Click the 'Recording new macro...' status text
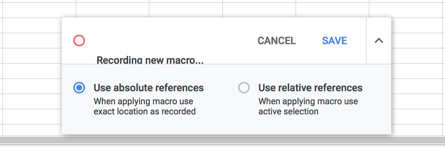Screen dimensions: 445x147 click(x=150, y=60)
